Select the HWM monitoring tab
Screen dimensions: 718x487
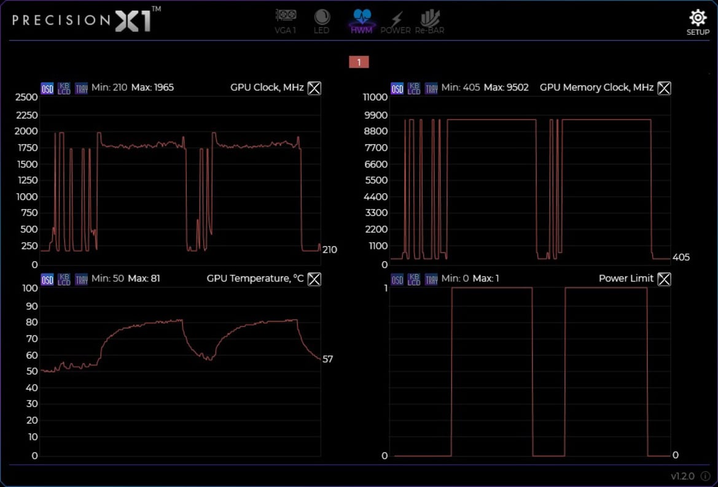(x=362, y=21)
